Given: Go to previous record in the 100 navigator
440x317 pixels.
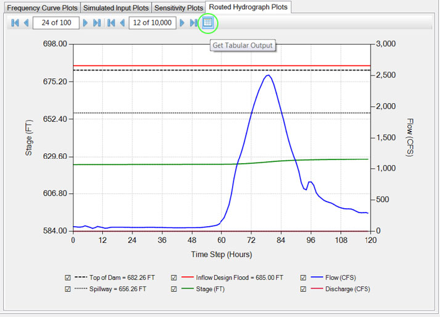Looking at the screenshot, I should pyautogui.click(x=26, y=23).
